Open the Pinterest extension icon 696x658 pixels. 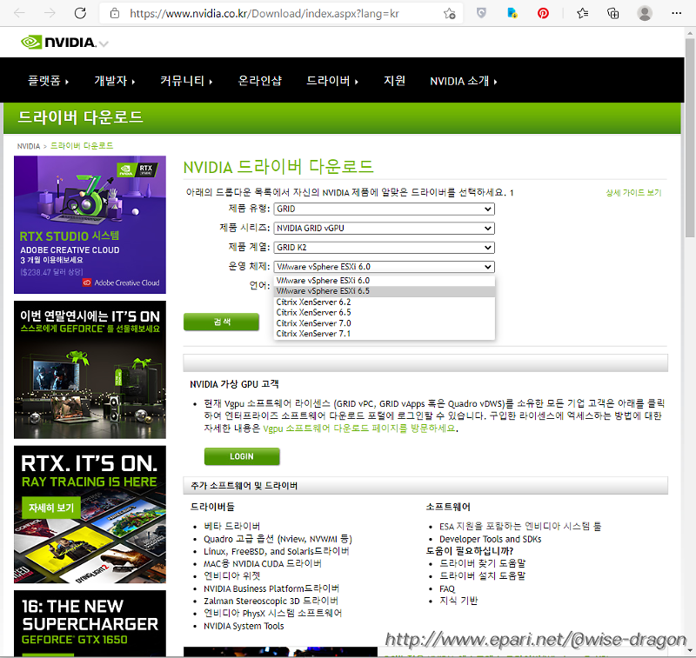pyautogui.click(x=543, y=13)
